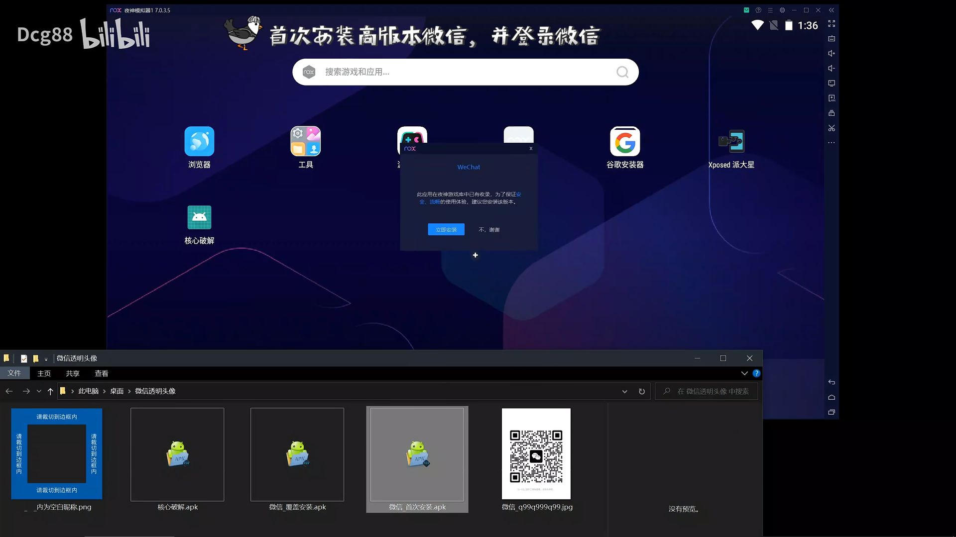The height and width of the screenshot is (537, 956).
Task: Click 微信透明头像 in the address breadcrumb
Action: [155, 391]
